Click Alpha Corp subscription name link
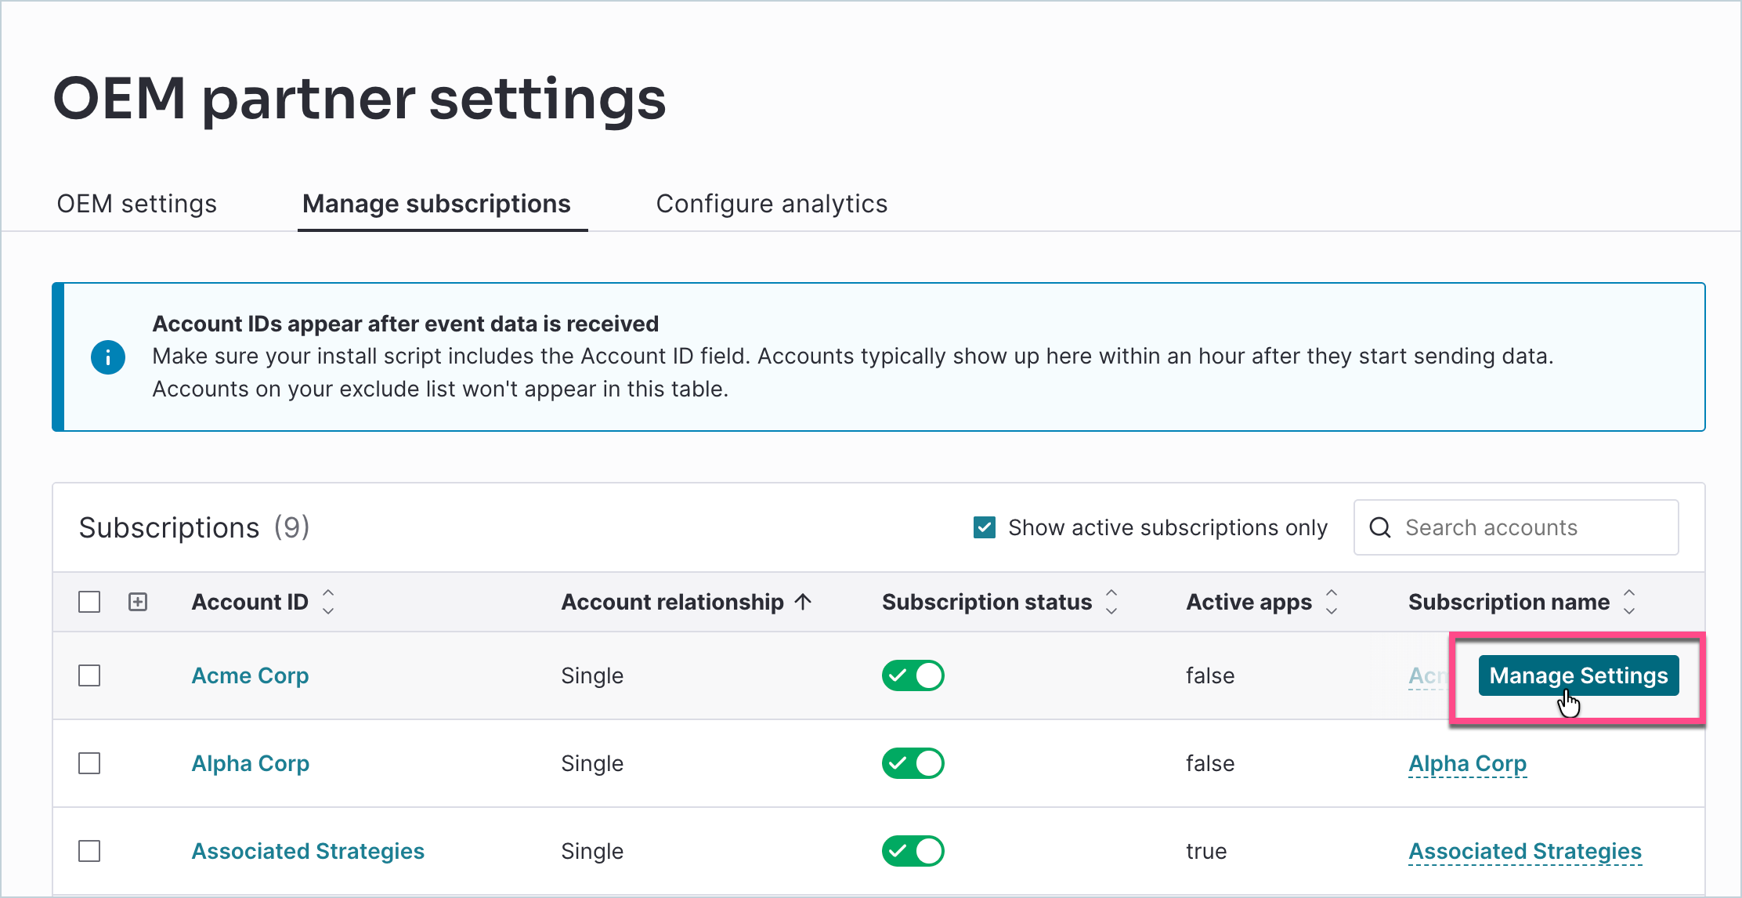Screen dimensions: 1742x898 point(1468,763)
